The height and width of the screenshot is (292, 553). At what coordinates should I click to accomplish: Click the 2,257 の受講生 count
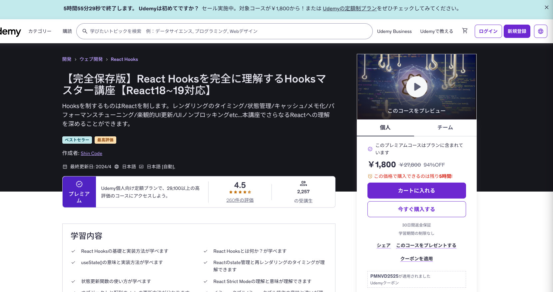(303, 196)
